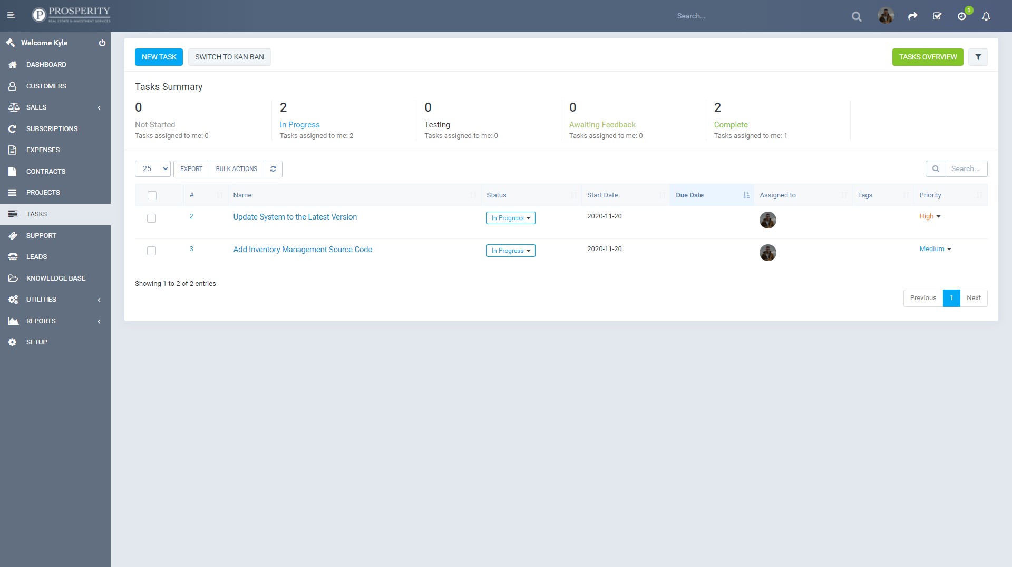
Task: Click the share arrow icon in header
Action: (x=912, y=16)
